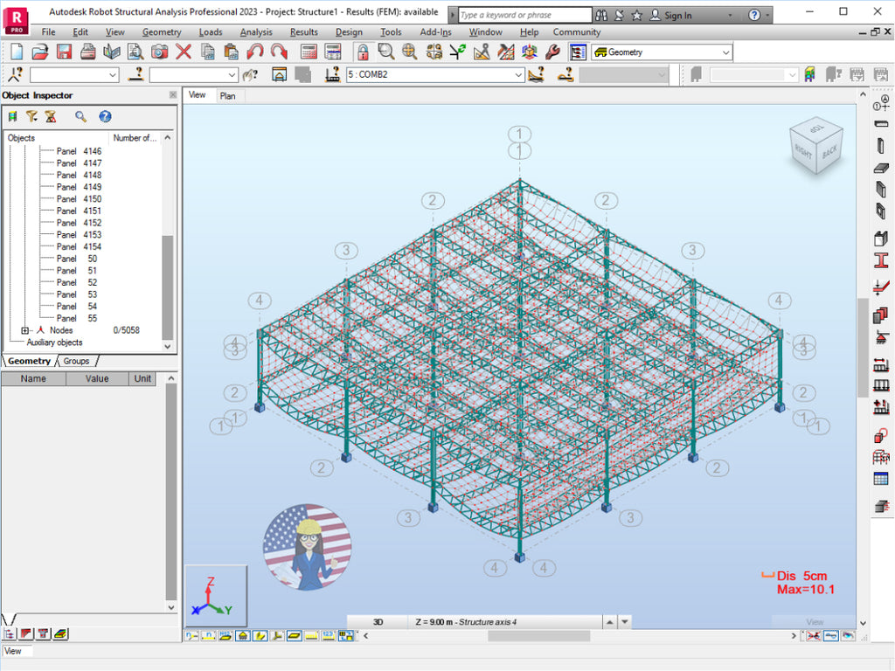Expand the Nodes tree item
895x671 pixels.
click(24, 330)
